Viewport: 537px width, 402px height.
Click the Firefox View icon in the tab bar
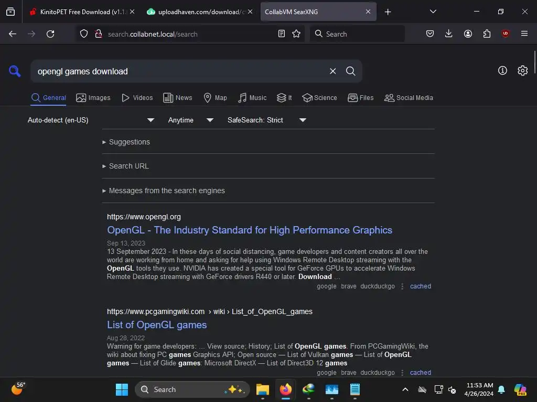coord(10,12)
